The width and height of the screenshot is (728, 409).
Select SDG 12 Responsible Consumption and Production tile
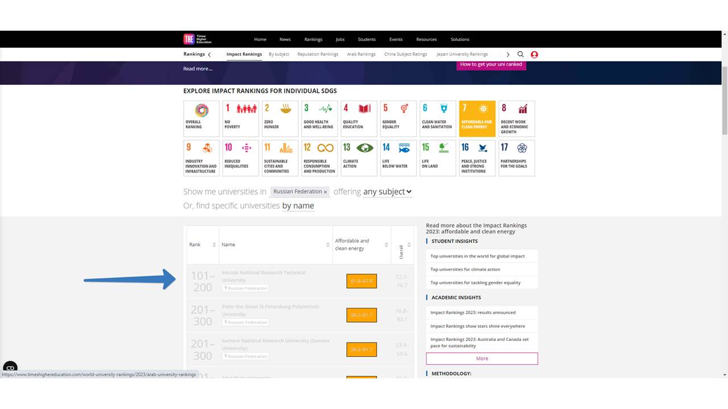click(x=320, y=158)
